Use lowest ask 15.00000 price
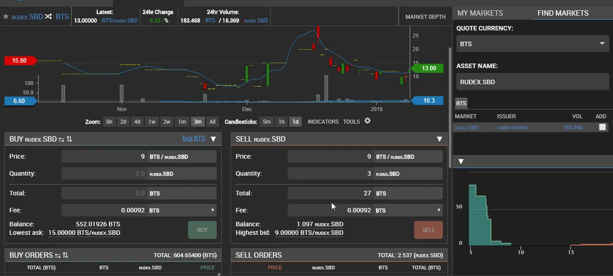Viewport: 613px width, 276px height. coord(84,233)
